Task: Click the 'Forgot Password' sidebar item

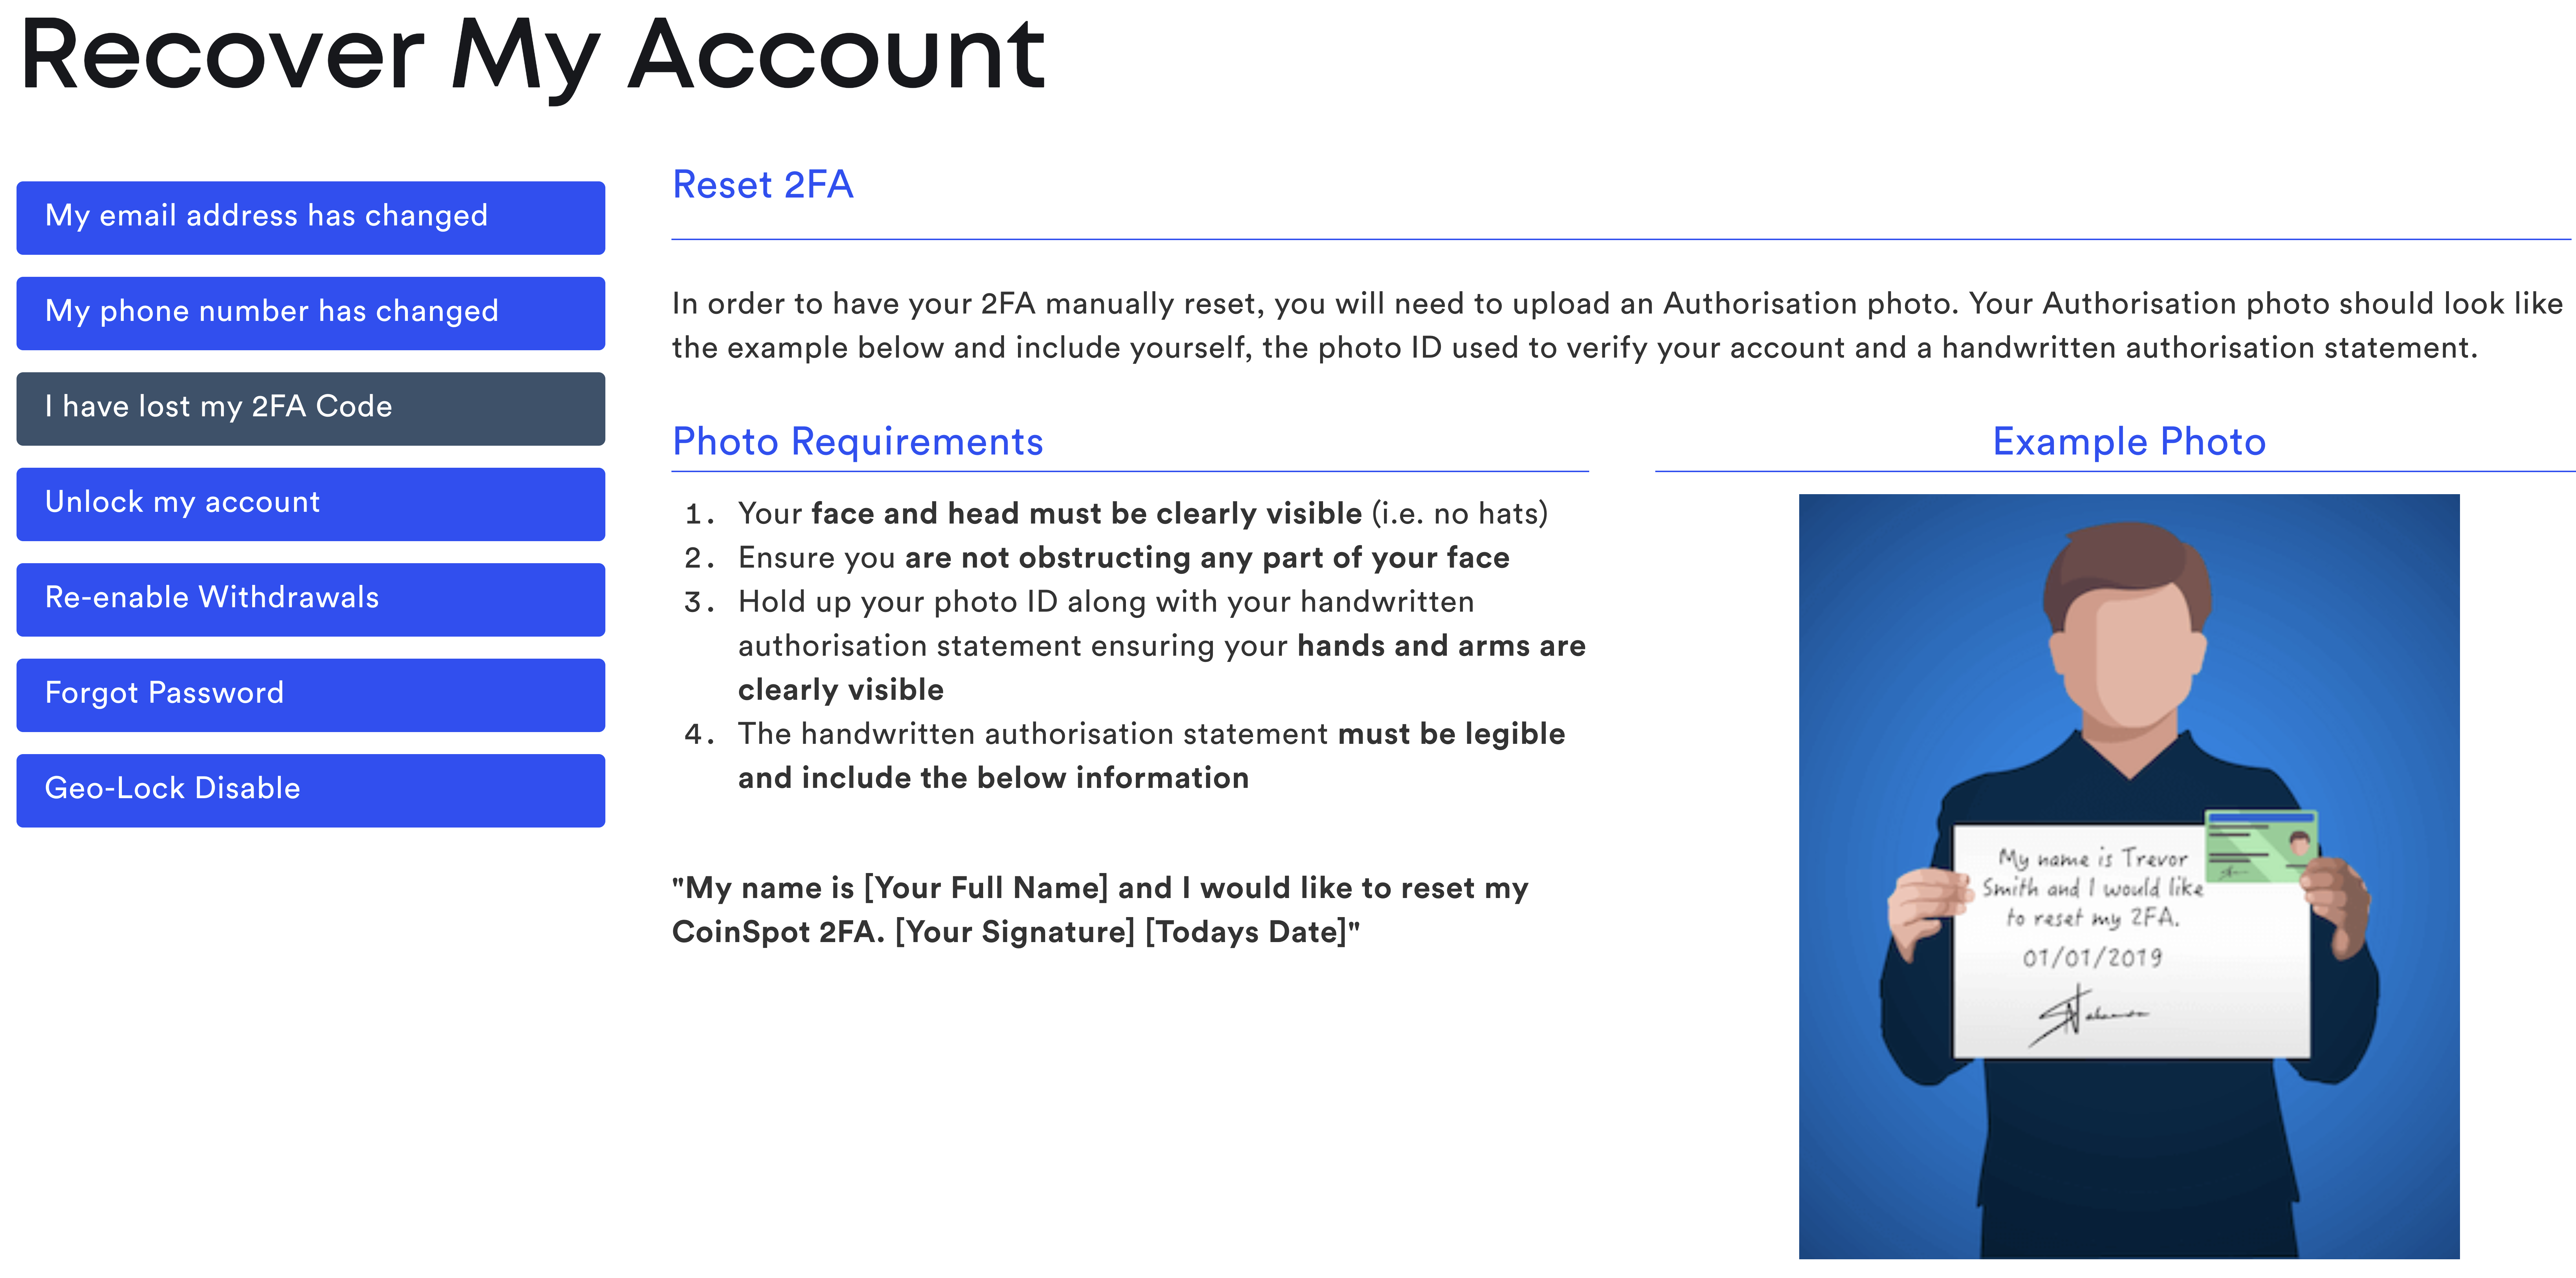Action: (312, 693)
